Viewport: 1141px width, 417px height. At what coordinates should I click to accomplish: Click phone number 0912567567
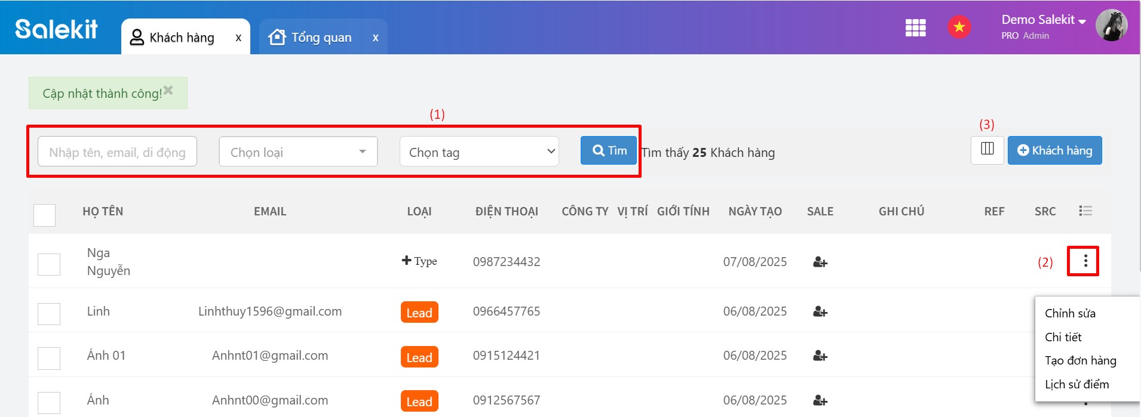[507, 400]
